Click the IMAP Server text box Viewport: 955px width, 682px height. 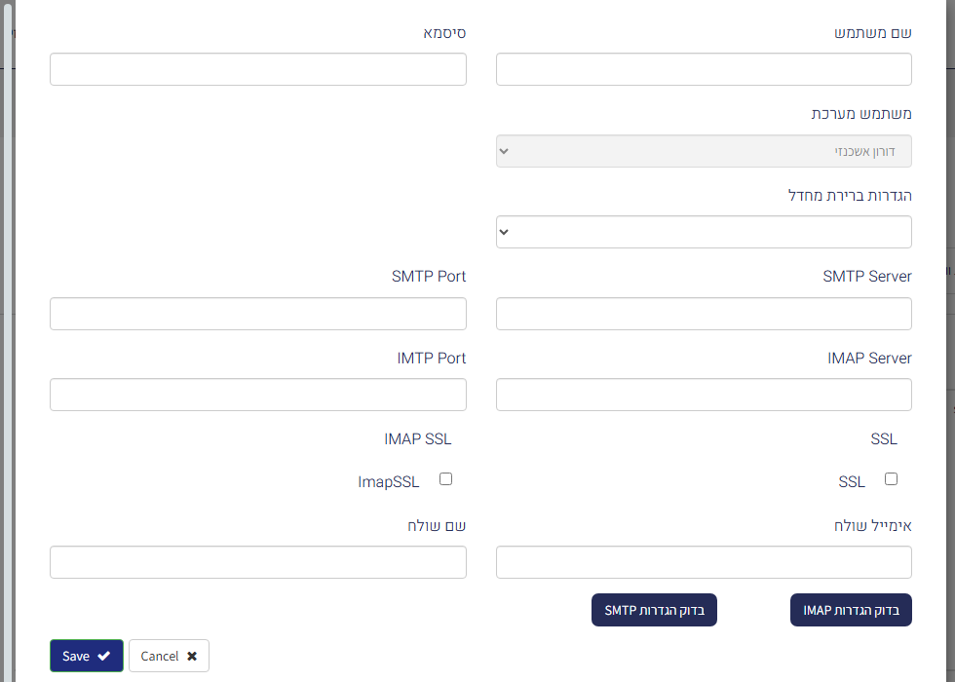tap(704, 395)
